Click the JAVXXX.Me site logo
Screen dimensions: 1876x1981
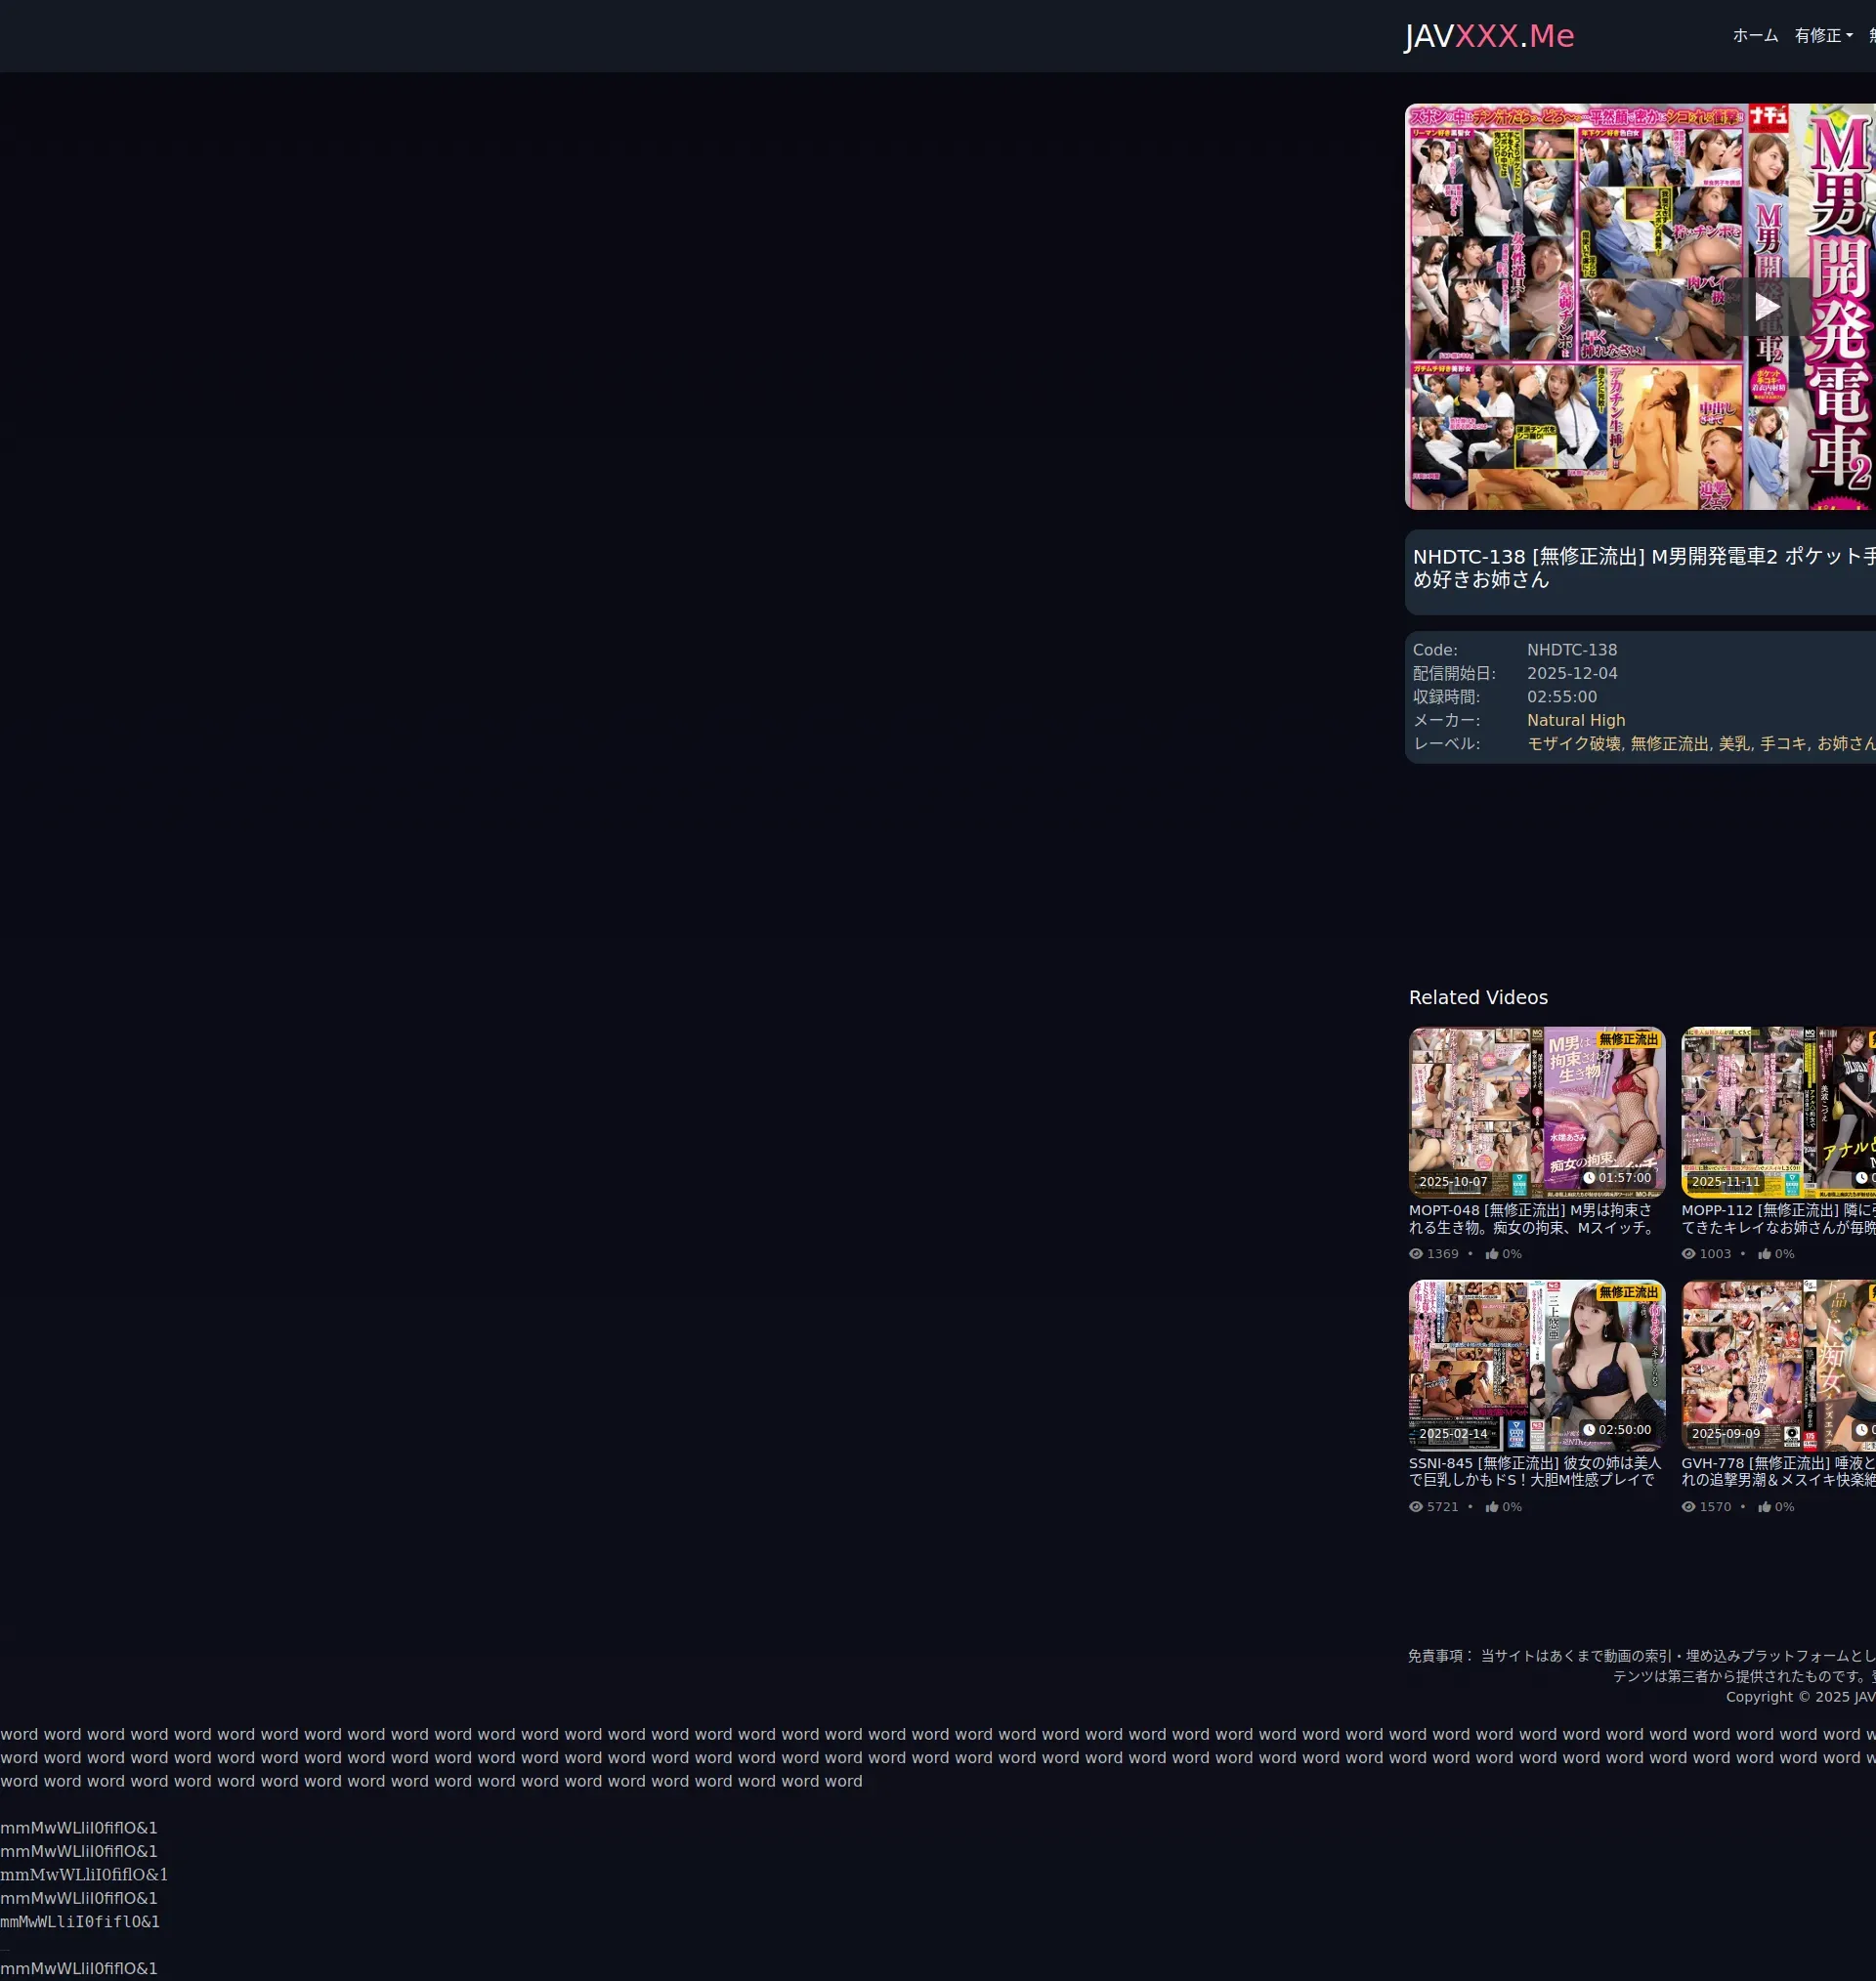point(1488,36)
